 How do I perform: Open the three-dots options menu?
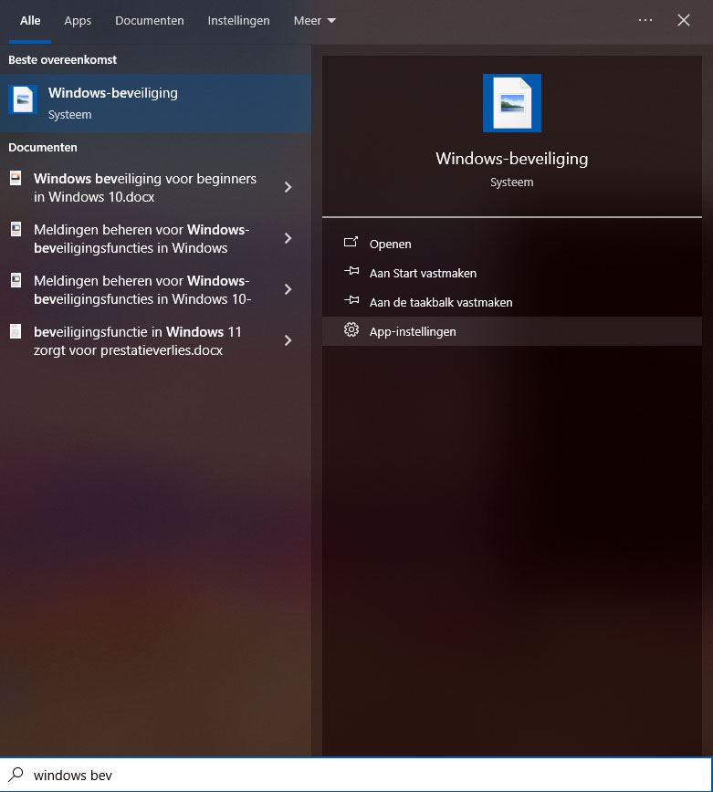pyautogui.click(x=645, y=20)
